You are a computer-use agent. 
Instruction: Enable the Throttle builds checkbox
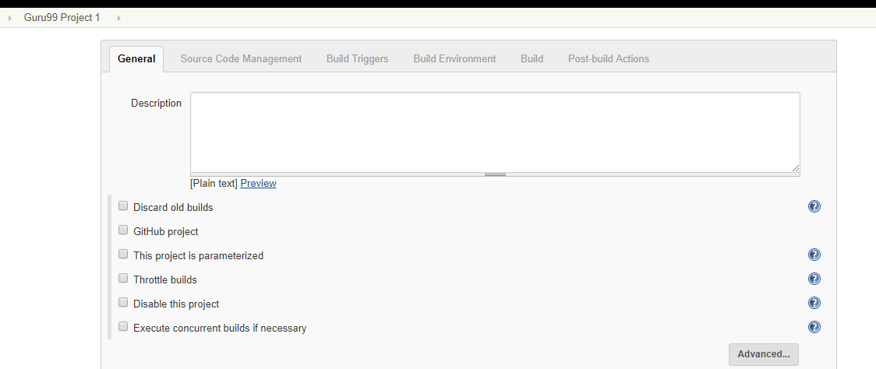click(123, 279)
